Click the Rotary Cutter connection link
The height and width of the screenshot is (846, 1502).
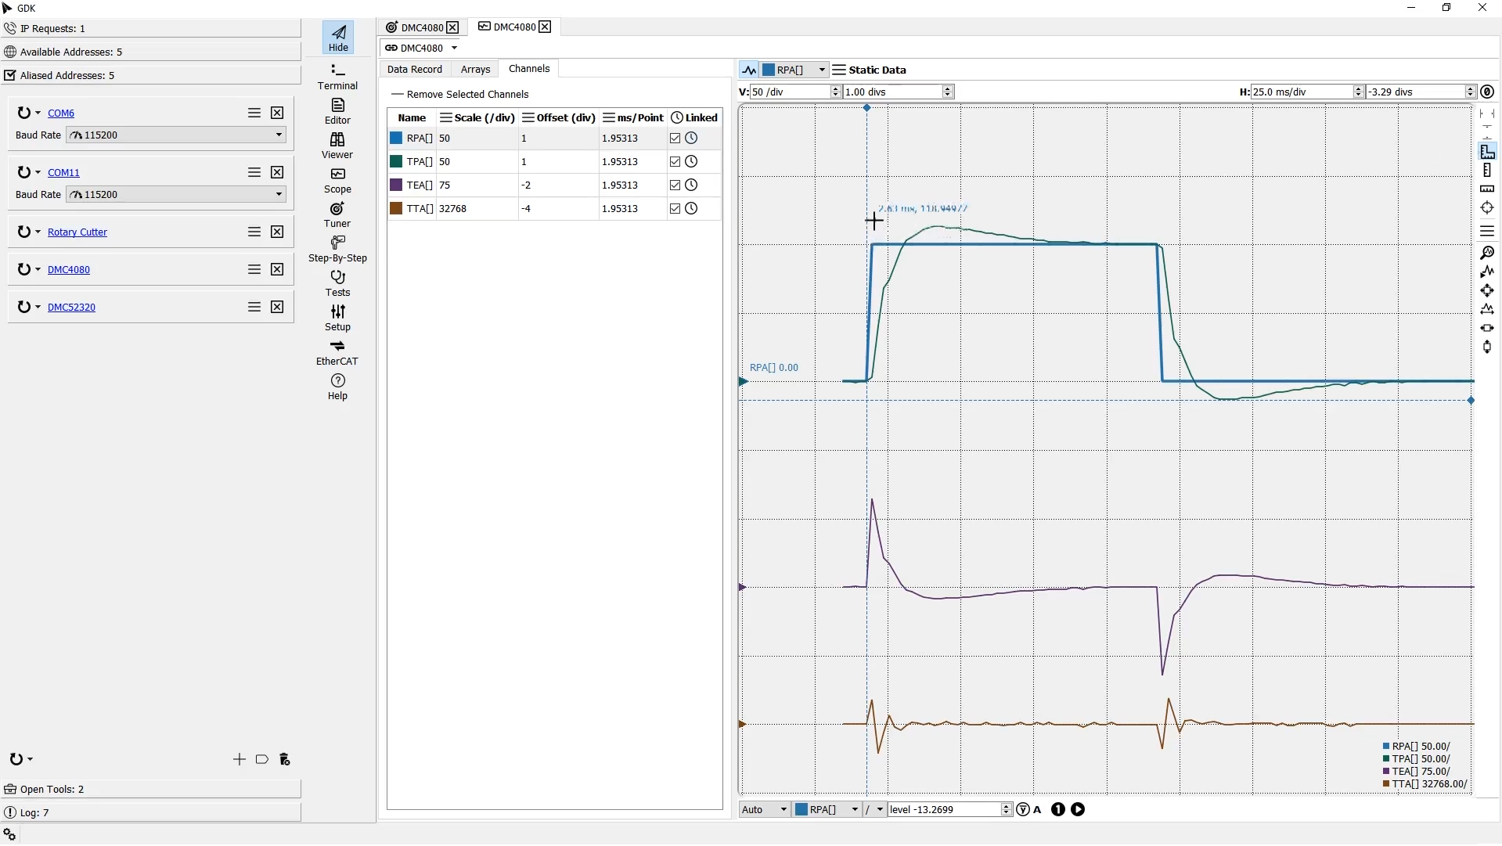77,232
